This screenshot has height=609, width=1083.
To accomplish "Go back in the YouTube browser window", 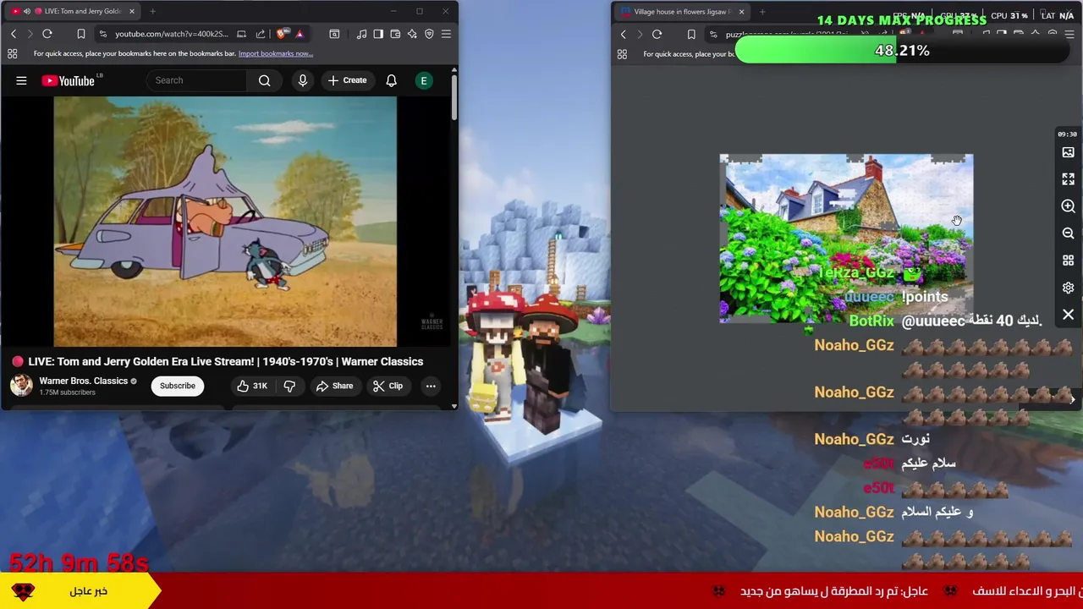I will click(14, 34).
